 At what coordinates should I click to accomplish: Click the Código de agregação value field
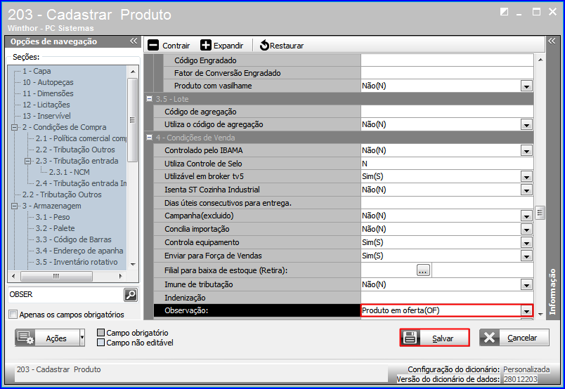click(447, 112)
